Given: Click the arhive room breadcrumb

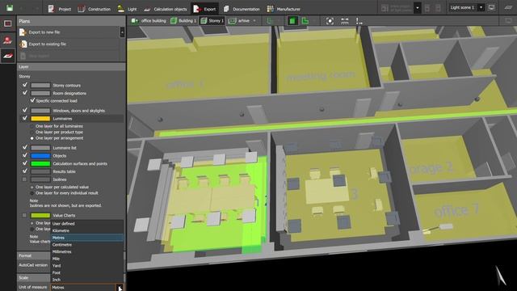Looking at the screenshot, I should point(239,21).
